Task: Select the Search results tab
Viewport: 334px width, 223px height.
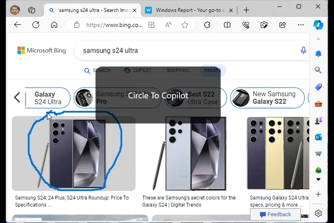Action: (97, 70)
